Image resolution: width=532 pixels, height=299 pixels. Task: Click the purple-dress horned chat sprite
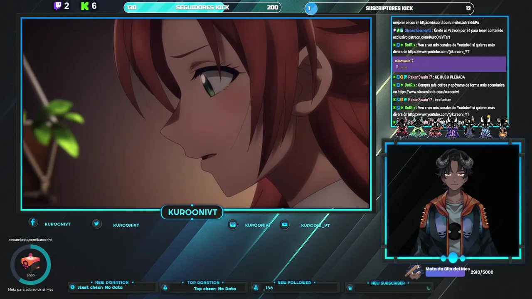pyautogui.click(x=452, y=127)
